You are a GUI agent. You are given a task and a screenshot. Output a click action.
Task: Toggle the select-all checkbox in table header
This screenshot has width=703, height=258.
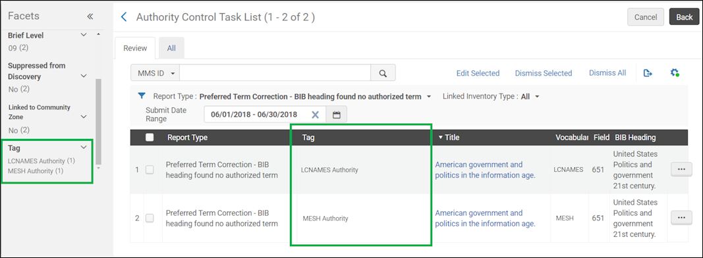click(x=150, y=138)
